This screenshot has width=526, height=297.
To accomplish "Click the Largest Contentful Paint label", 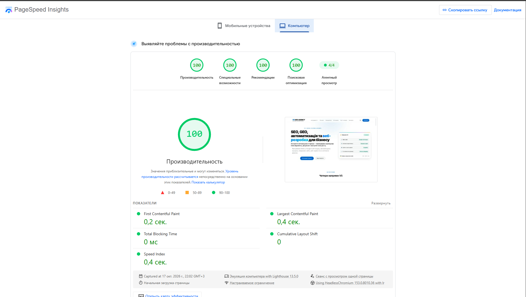I will click(x=297, y=214).
